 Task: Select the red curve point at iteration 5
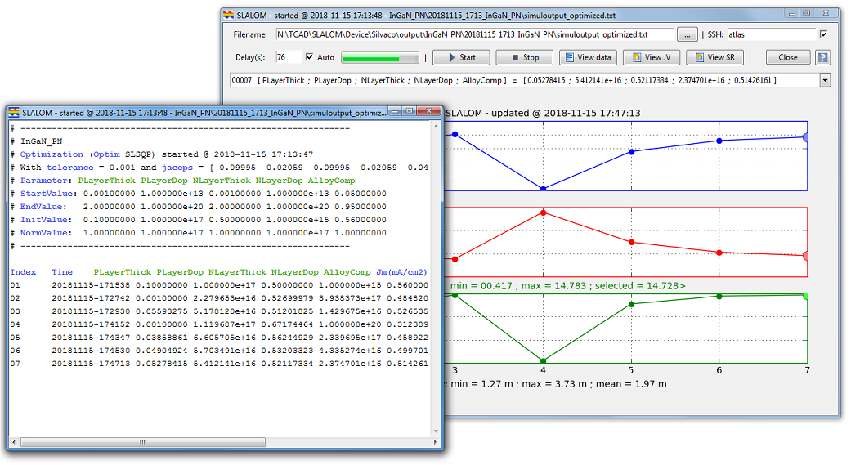631,243
